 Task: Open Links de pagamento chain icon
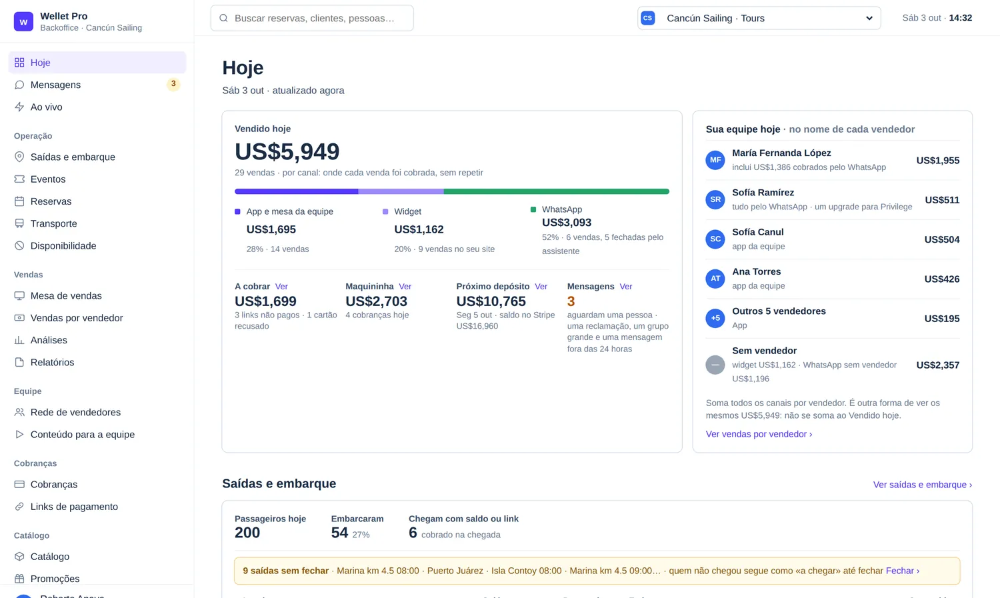pyautogui.click(x=19, y=507)
